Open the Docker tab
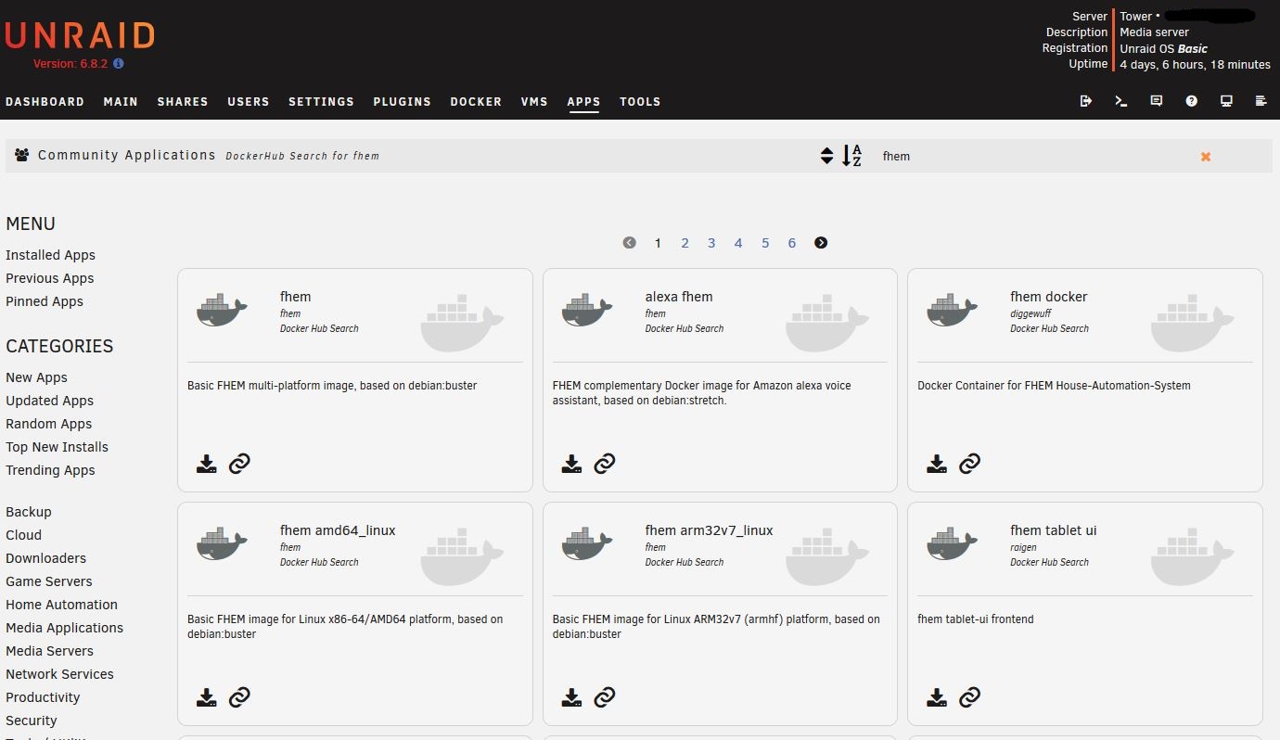Viewport: 1280px width, 740px height. pyautogui.click(x=476, y=102)
